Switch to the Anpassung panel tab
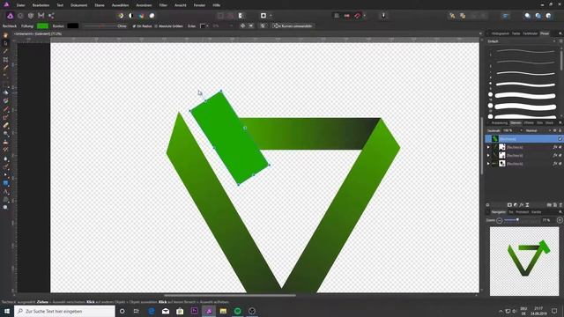Image resolution: width=564 pixels, height=317 pixels. (x=500, y=123)
